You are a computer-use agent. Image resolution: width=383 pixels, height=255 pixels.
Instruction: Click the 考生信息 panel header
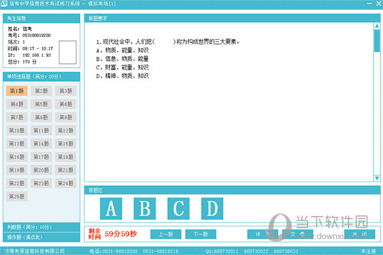coord(41,19)
